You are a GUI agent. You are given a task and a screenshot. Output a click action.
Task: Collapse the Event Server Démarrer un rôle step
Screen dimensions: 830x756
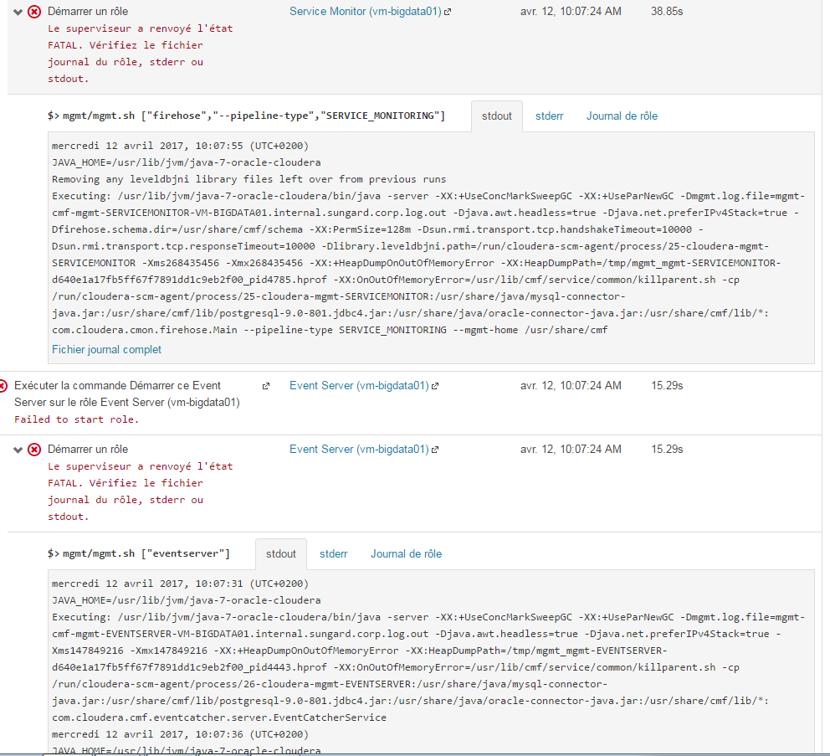[x=18, y=450]
